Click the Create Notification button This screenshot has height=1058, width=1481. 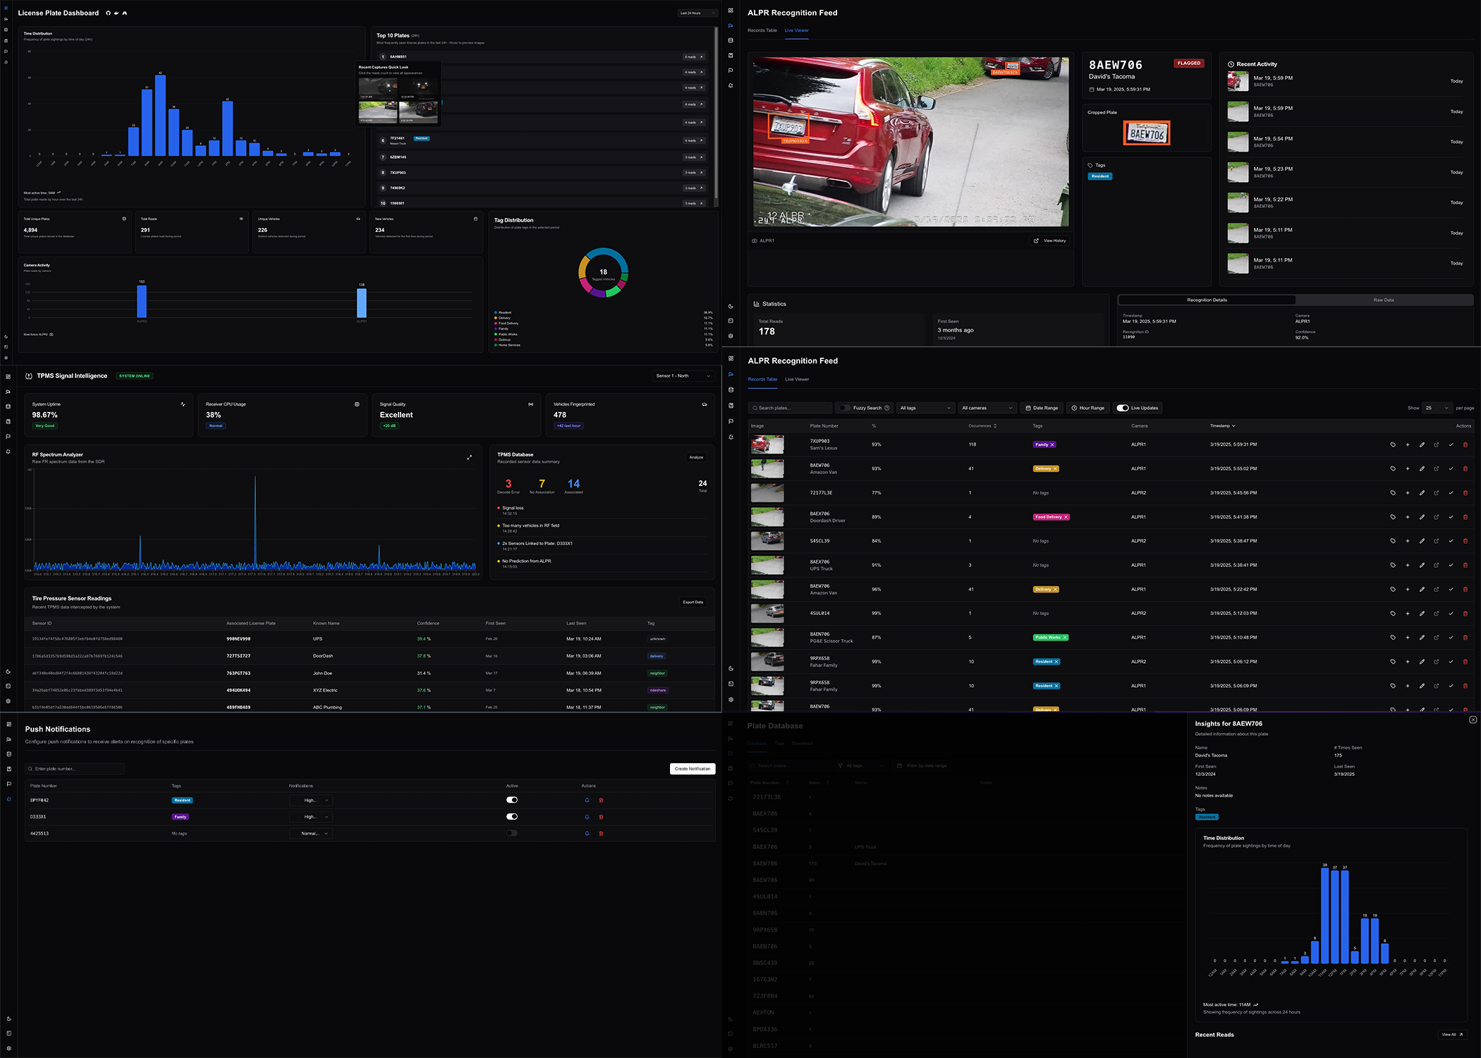693,769
